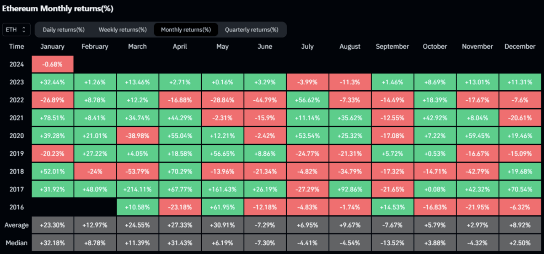This screenshot has height=254, width=544.
Task: Click the 2020 November cell +59.45%
Action: point(477,136)
